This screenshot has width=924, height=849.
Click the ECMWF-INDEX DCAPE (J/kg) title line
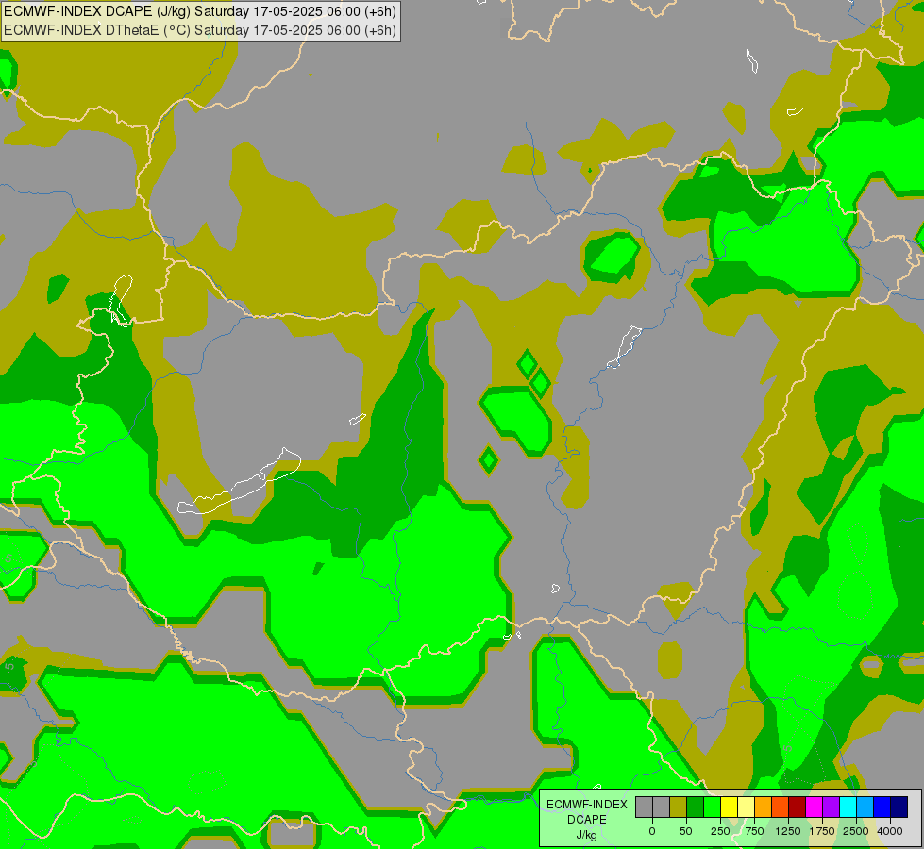point(200,11)
